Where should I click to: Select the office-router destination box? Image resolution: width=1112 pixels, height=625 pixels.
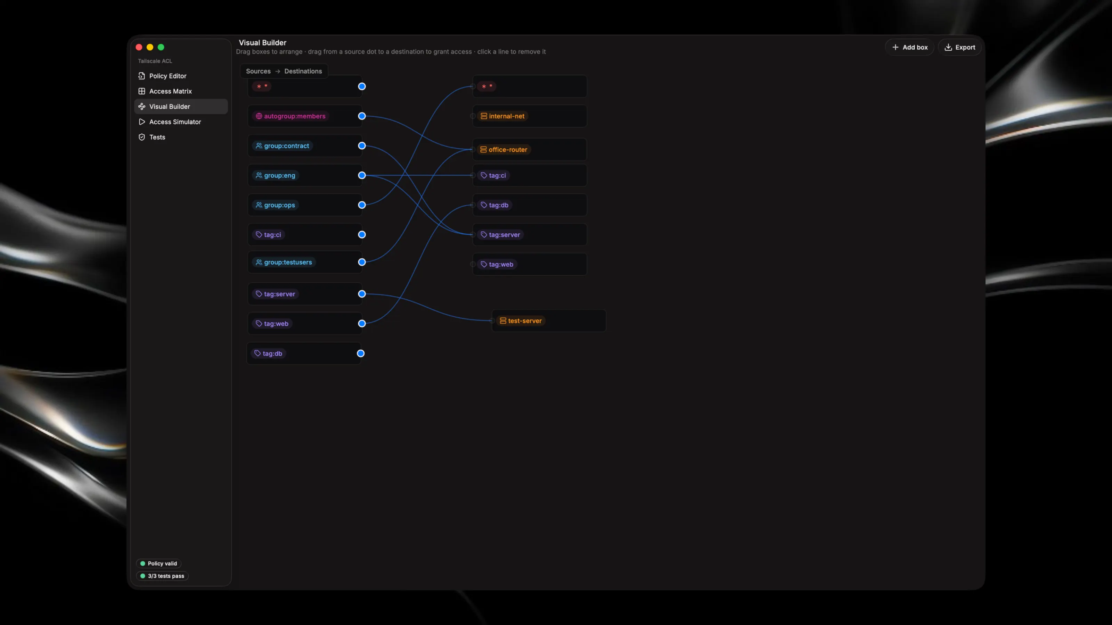tap(530, 149)
